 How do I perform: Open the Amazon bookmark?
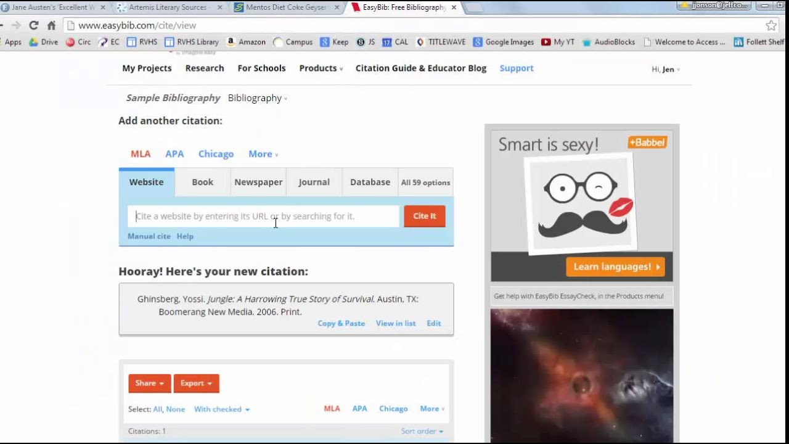[246, 42]
